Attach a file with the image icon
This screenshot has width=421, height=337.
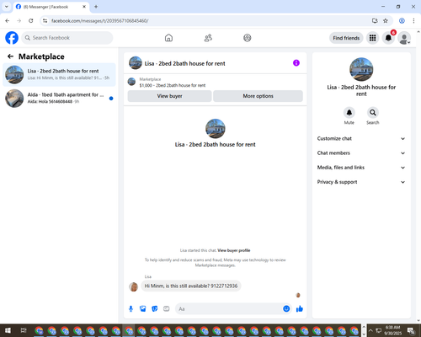pos(143,309)
